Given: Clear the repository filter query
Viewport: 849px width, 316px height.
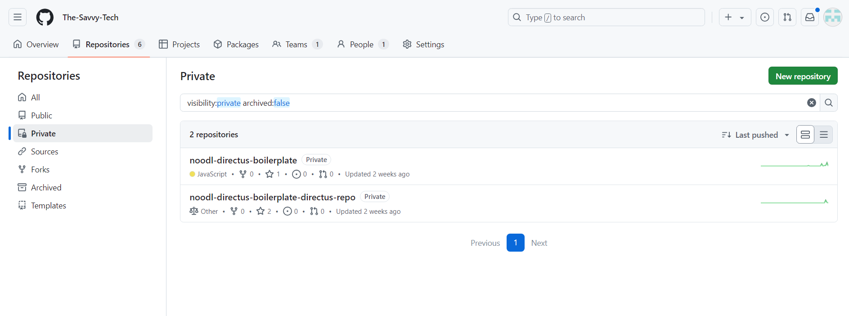Looking at the screenshot, I should click(x=811, y=103).
